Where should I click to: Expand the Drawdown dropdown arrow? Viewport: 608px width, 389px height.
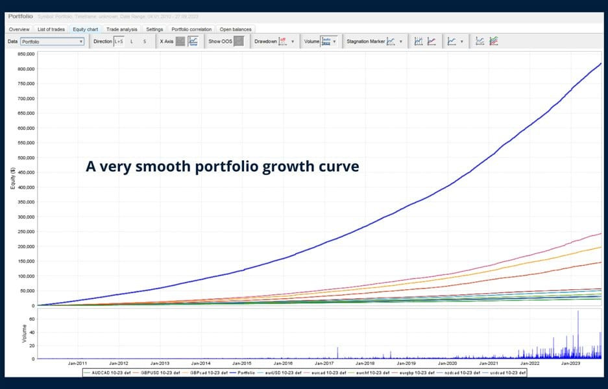[293, 41]
